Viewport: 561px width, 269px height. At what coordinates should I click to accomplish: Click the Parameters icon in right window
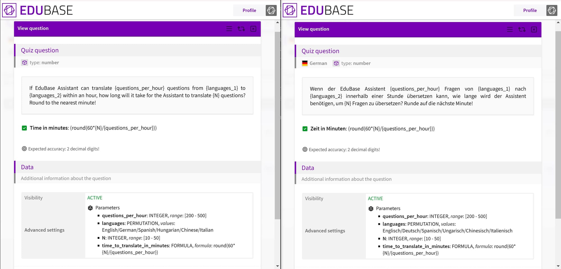point(371,209)
